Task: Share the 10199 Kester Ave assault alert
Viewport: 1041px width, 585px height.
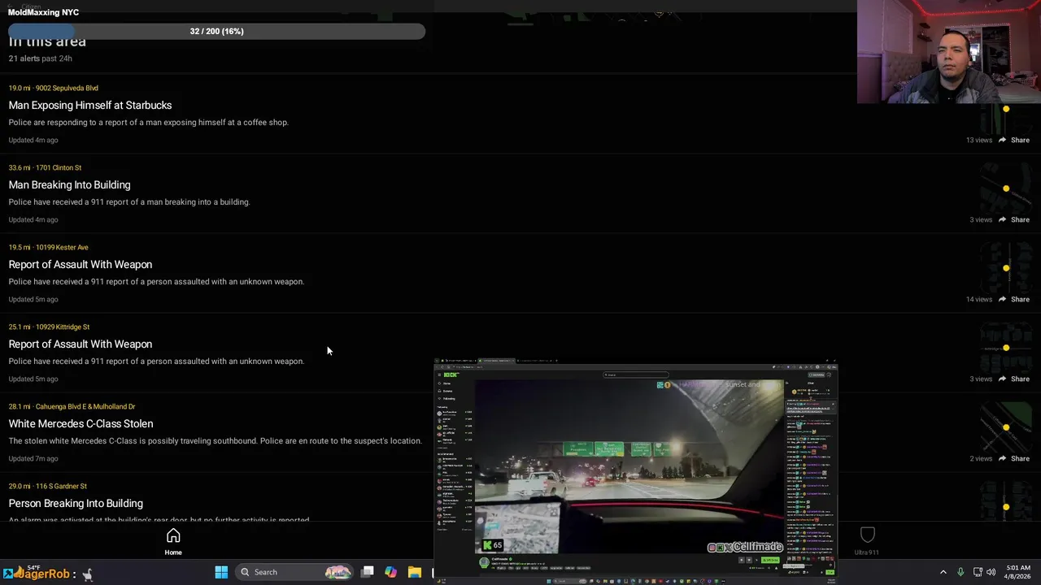Action: coord(1014,299)
